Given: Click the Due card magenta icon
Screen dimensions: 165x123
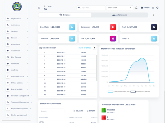Looking at the screenshot, I should tap(113, 39).
